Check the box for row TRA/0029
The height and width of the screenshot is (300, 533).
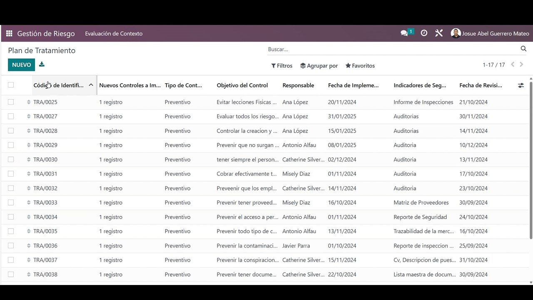click(x=11, y=145)
